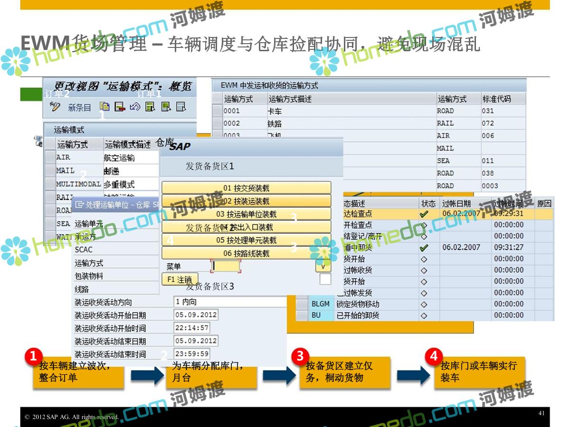Click the 多重模式 description cell
The height and width of the screenshot is (427, 570).
click(131, 184)
